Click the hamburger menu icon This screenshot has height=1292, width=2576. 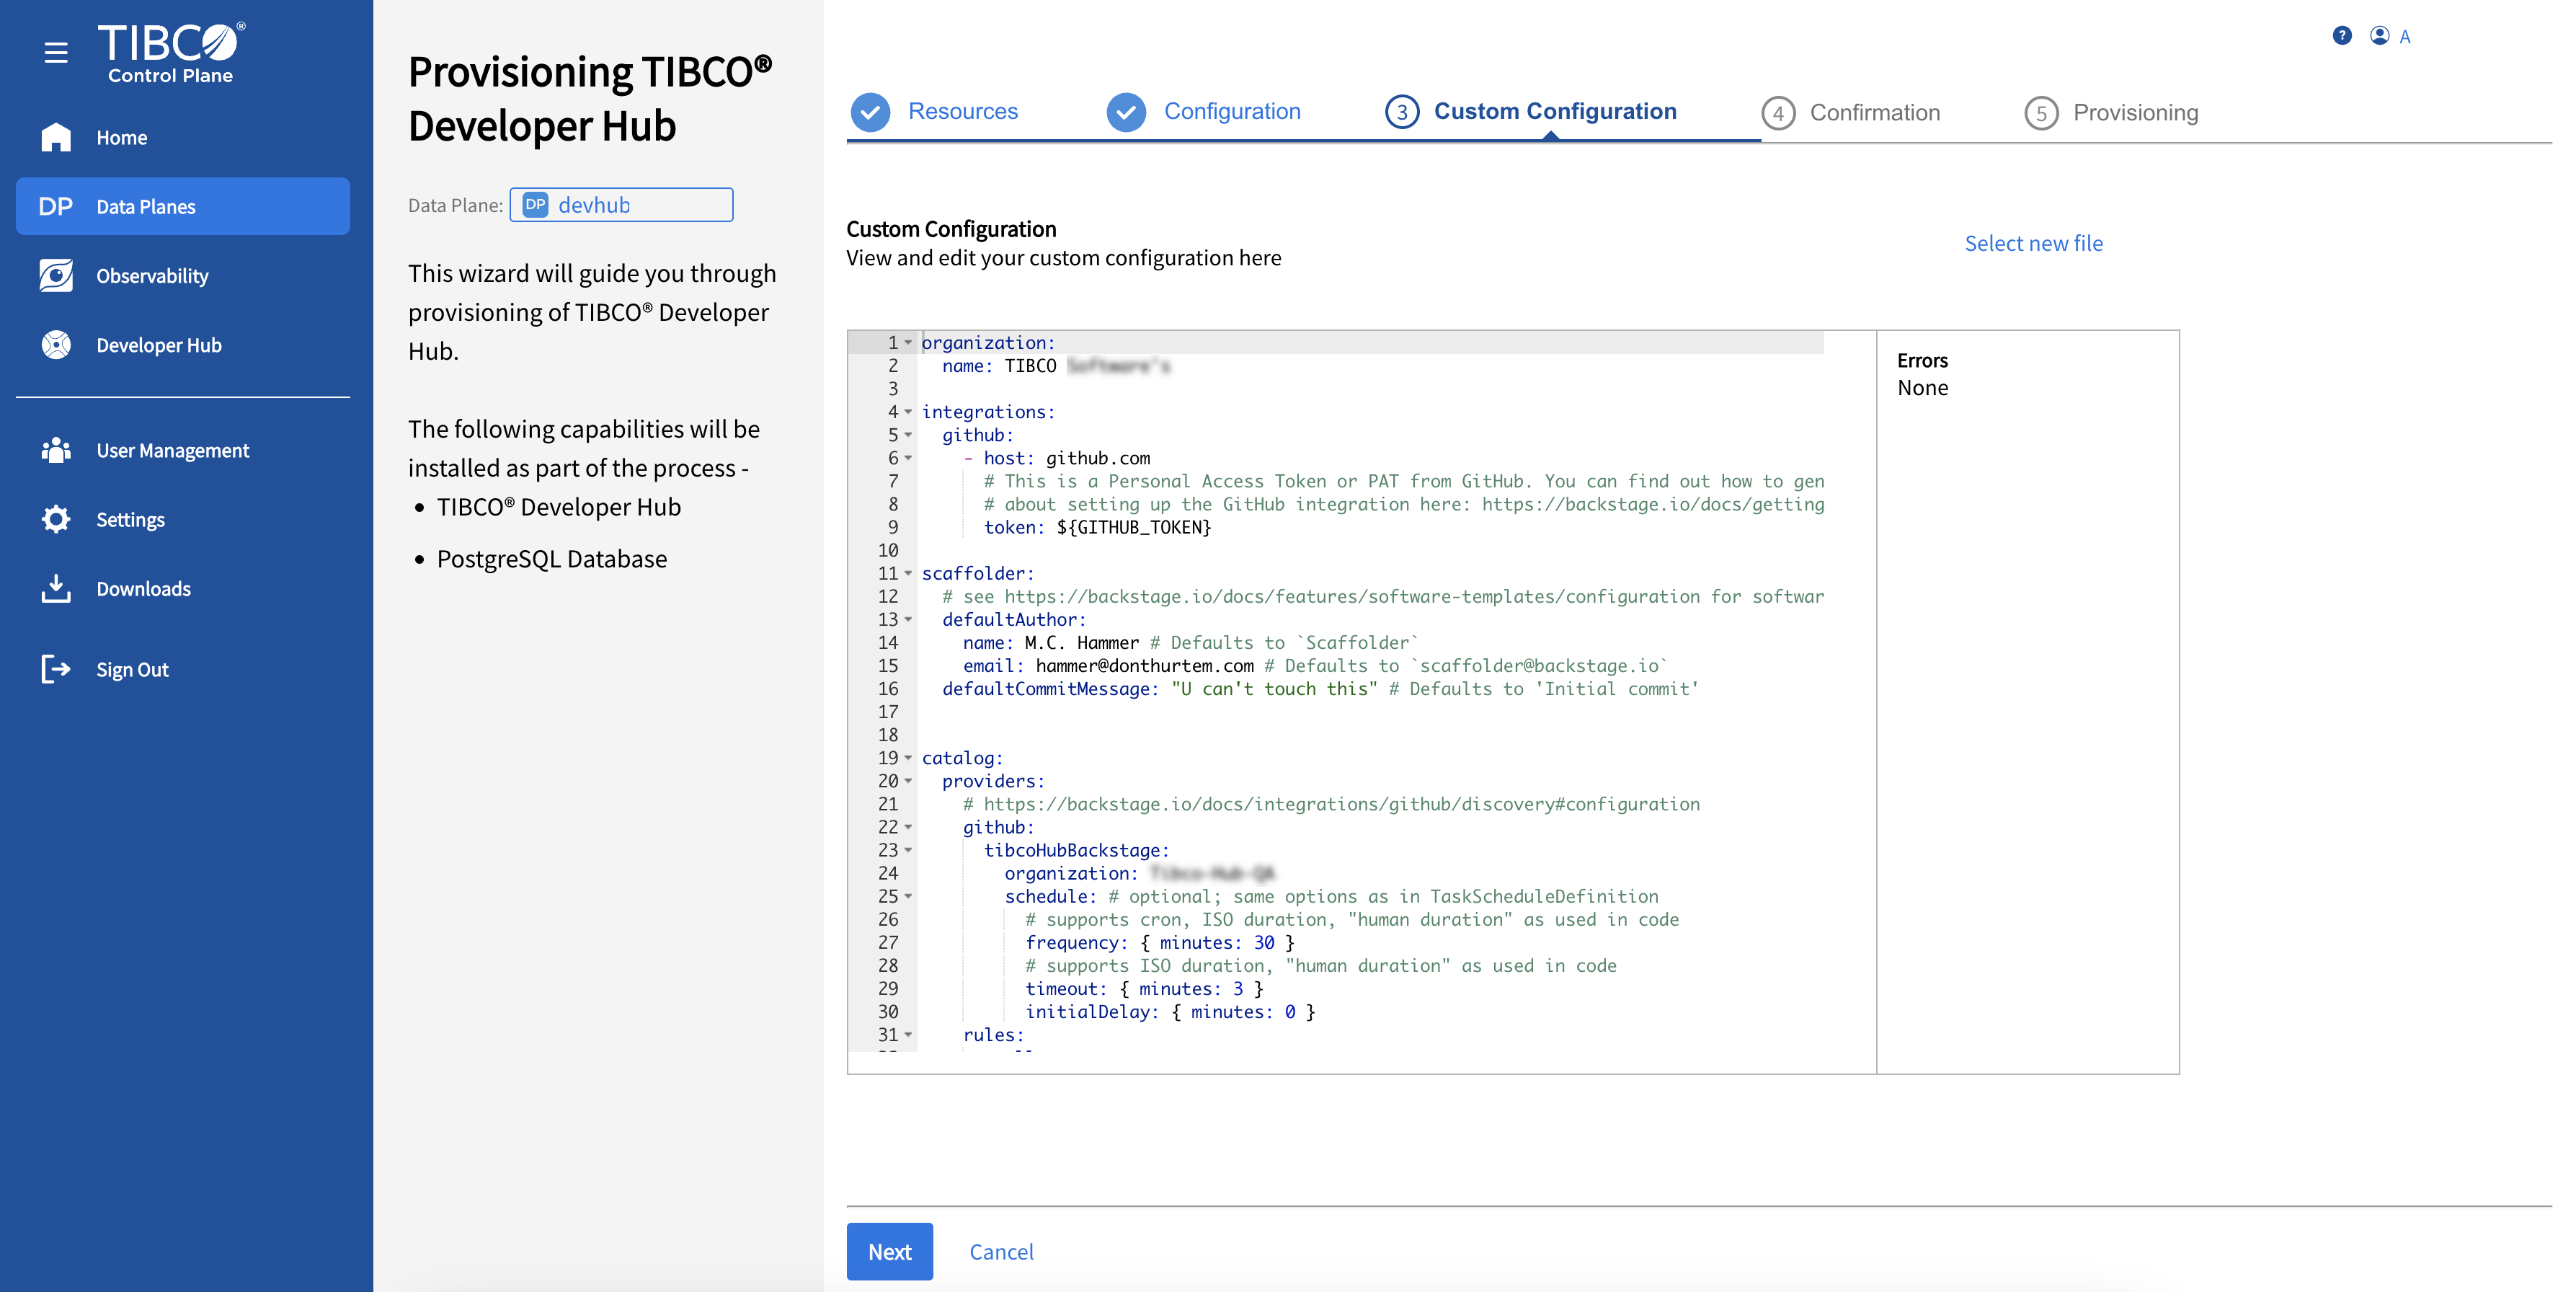(56, 52)
